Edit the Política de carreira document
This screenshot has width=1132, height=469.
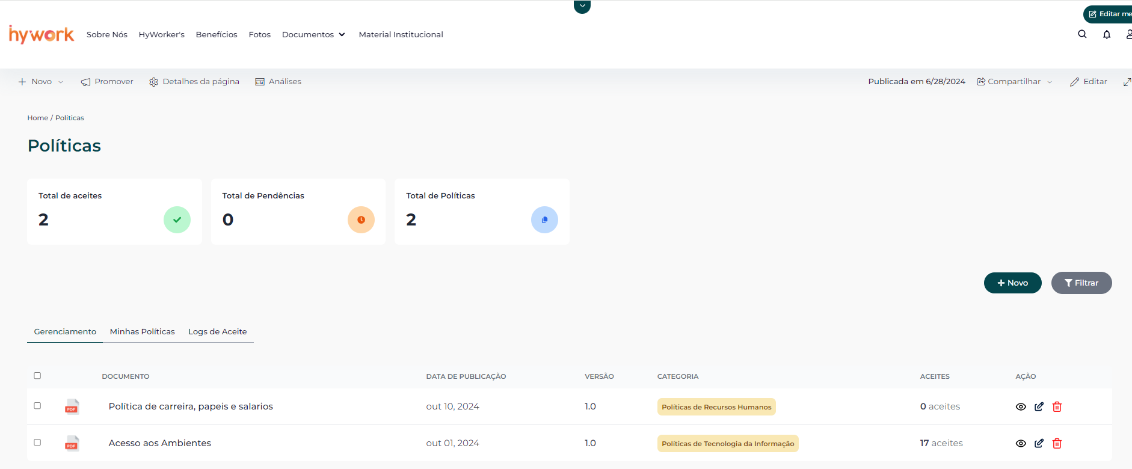click(1039, 406)
